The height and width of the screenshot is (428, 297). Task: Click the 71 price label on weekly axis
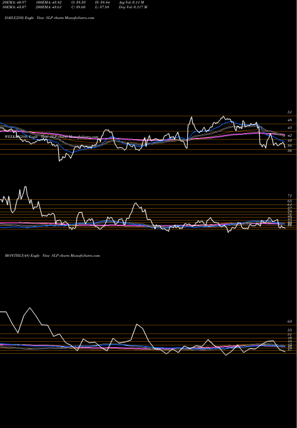(290, 196)
